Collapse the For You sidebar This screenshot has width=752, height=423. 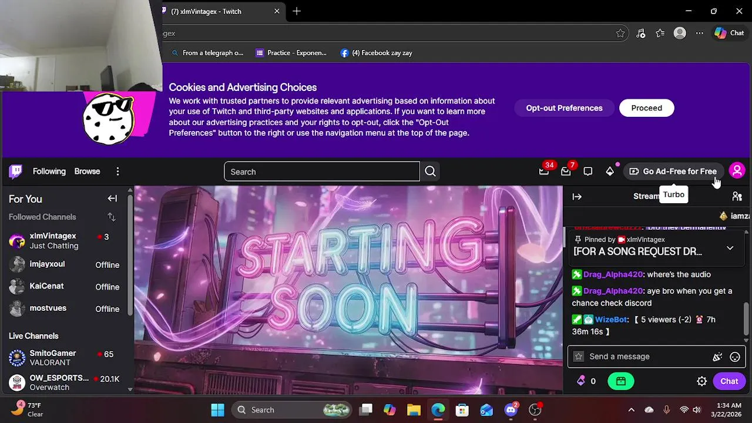click(112, 199)
